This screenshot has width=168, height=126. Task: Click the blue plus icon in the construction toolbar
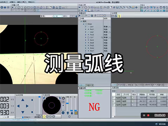click(x=136, y=7)
